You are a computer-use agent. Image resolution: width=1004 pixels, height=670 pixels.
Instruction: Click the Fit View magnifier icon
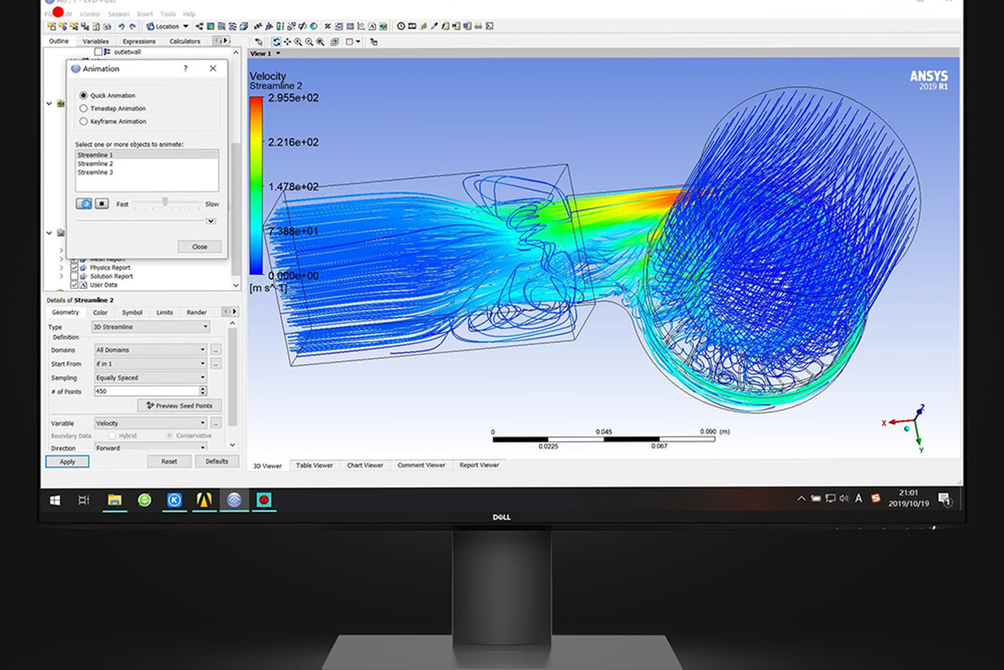pyautogui.click(x=320, y=42)
